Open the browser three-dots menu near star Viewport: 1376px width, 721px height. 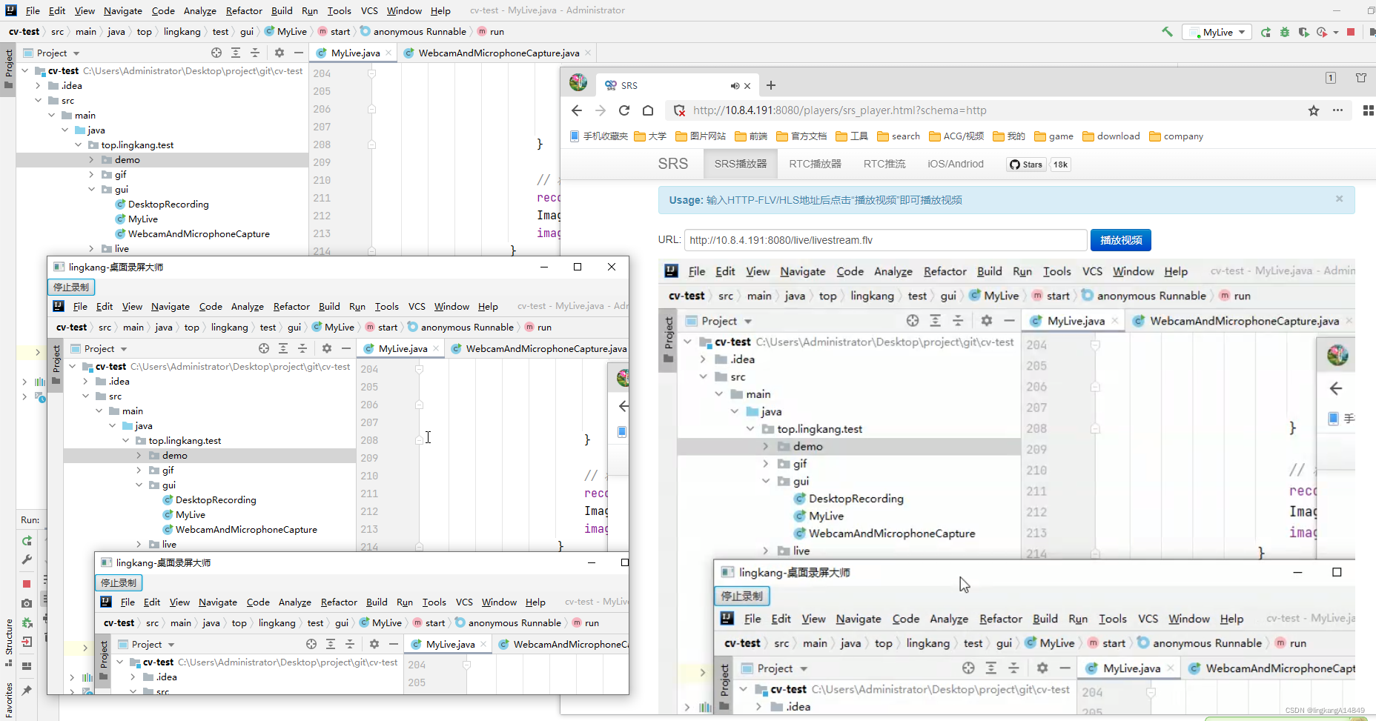click(1337, 110)
